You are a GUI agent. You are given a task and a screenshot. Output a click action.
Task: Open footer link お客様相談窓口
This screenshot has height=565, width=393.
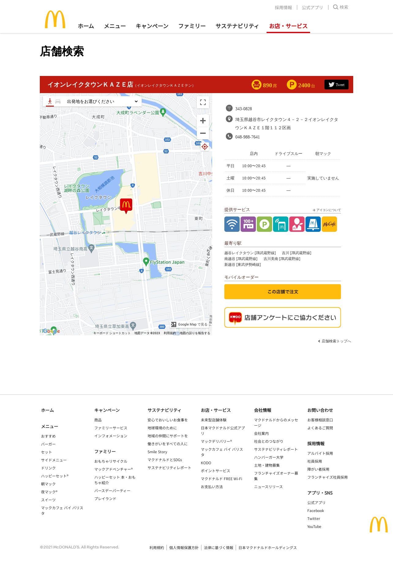coord(320,420)
